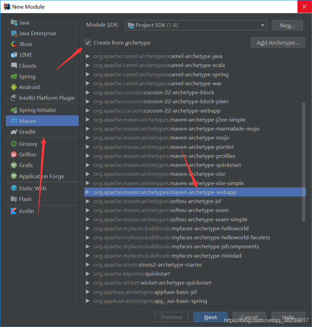Choose Kotlin module type
Screen dimensions: 312x327
(x=43, y=211)
